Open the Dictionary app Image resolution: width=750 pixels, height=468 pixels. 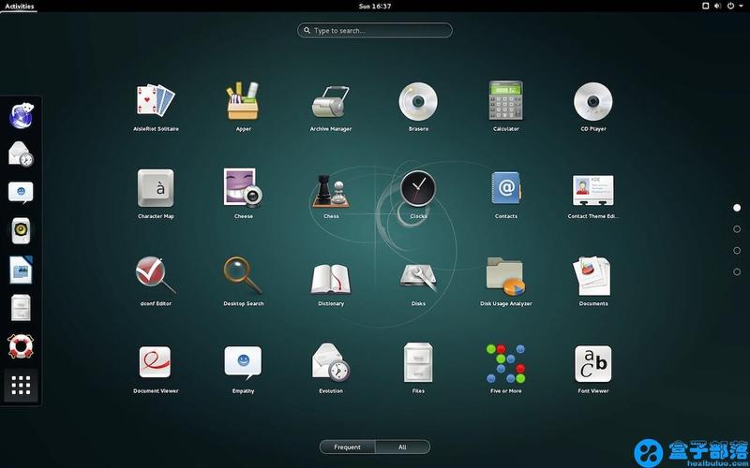(x=331, y=282)
